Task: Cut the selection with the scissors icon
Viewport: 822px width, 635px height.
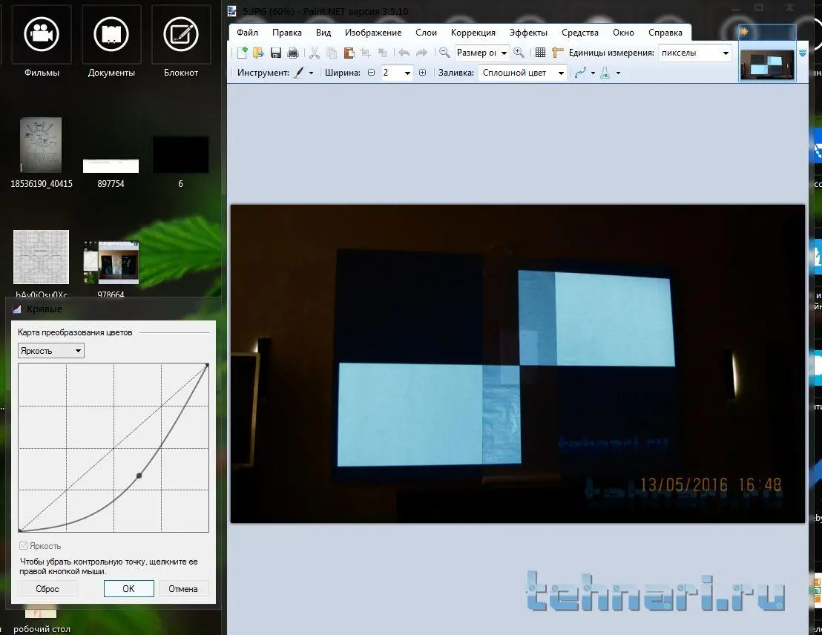Action: tap(315, 53)
